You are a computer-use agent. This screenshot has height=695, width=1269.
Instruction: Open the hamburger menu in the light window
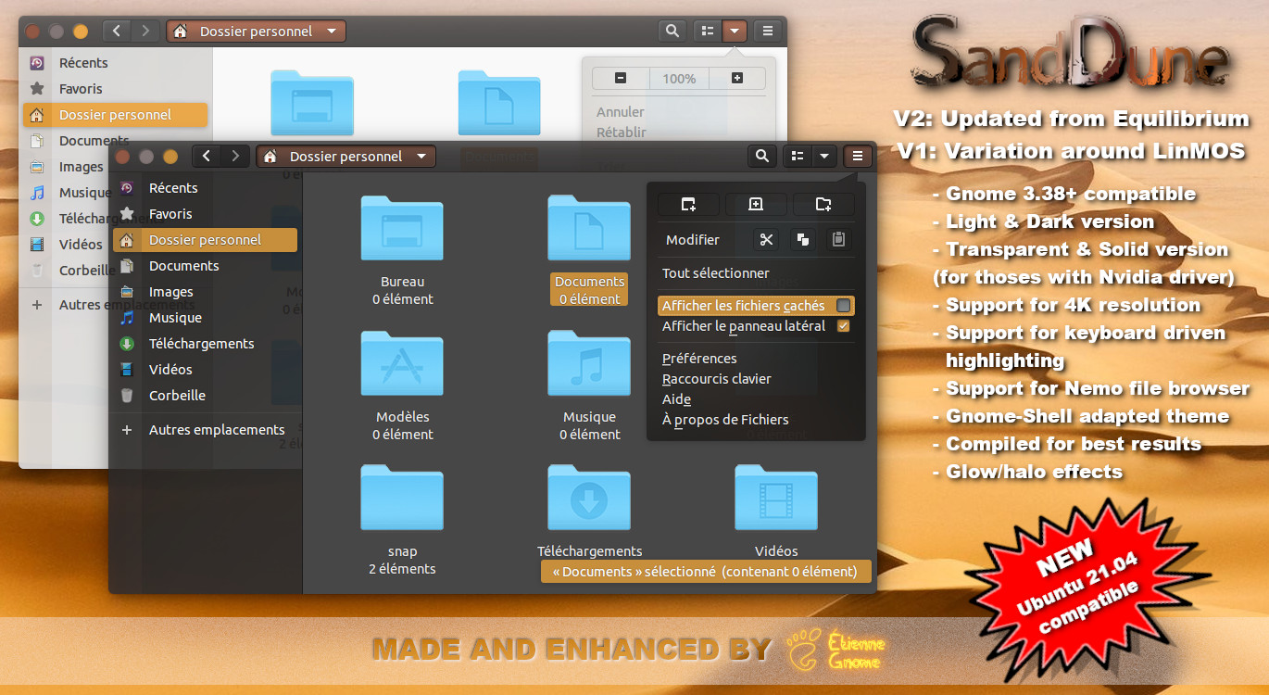[768, 32]
